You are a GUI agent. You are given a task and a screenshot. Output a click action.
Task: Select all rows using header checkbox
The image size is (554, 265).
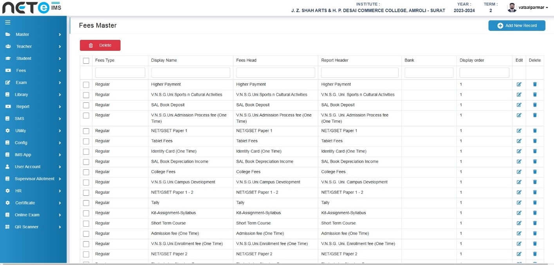pyautogui.click(x=86, y=61)
